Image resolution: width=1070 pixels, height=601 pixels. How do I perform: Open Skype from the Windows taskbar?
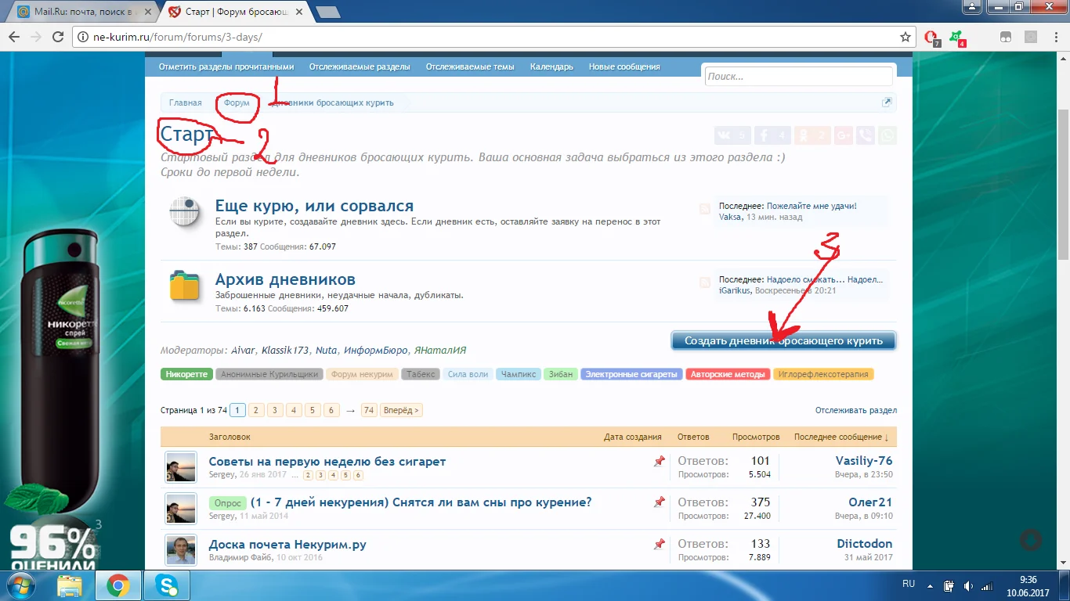165,585
